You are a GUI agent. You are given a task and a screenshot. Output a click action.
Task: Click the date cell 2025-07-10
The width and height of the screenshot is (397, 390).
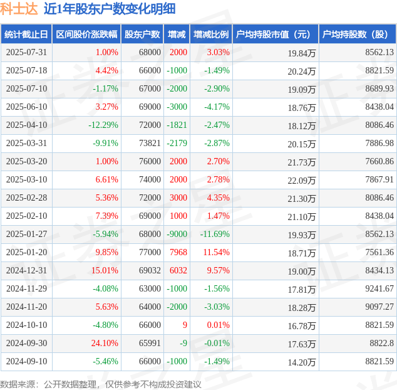pos(26,89)
